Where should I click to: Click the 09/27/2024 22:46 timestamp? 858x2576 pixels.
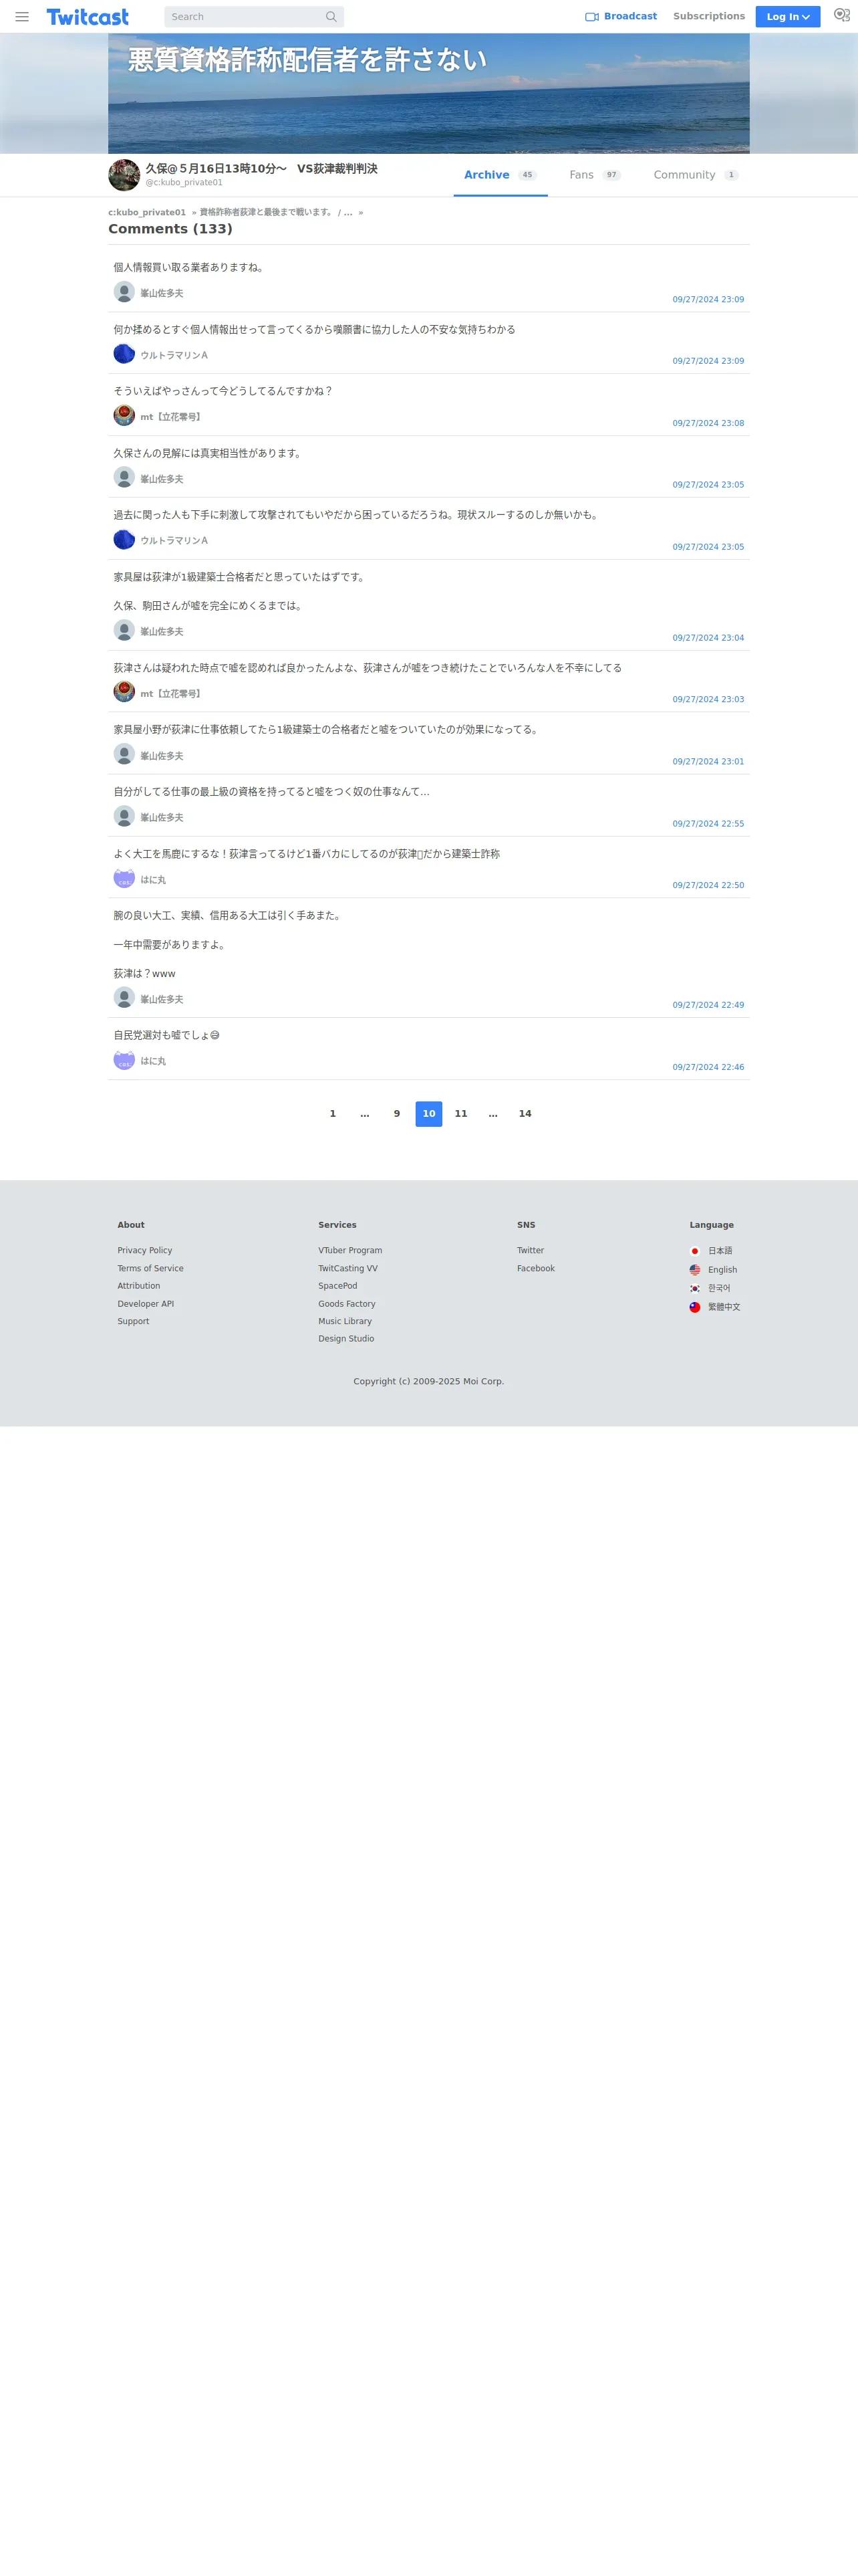pyautogui.click(x=708, y=1067)
